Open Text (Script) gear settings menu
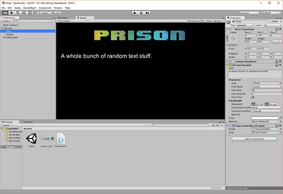The width and height of the screenshot is (283, 194). (x=280, y=65)
